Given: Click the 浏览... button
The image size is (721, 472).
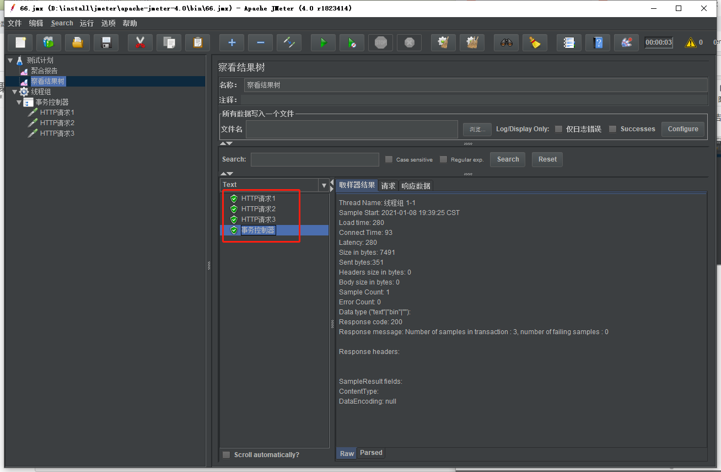Looking at the screenshot, I should tap(477, 129).
